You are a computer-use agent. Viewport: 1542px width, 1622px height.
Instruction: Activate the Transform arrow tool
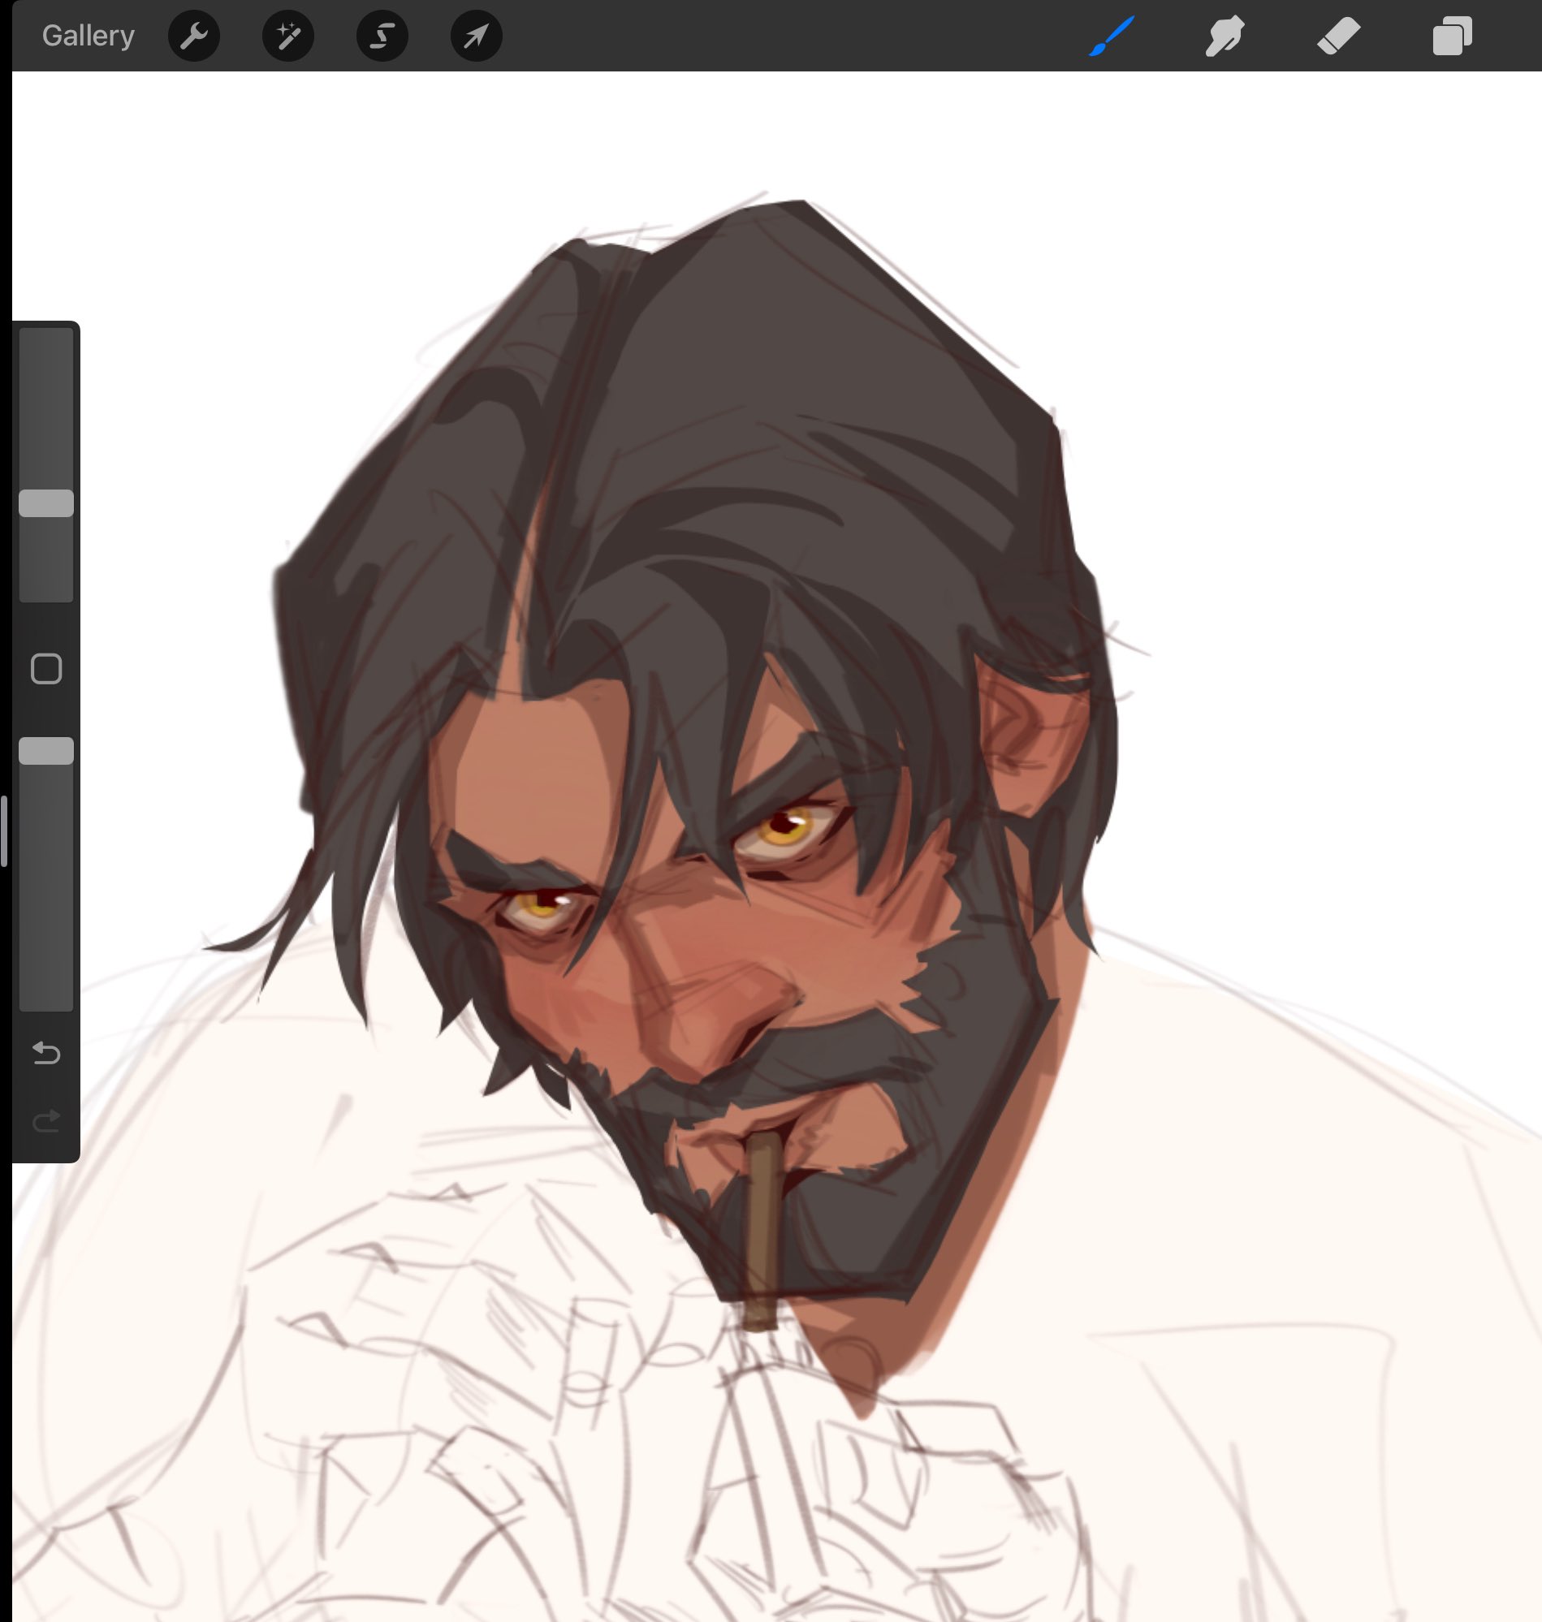477,37
